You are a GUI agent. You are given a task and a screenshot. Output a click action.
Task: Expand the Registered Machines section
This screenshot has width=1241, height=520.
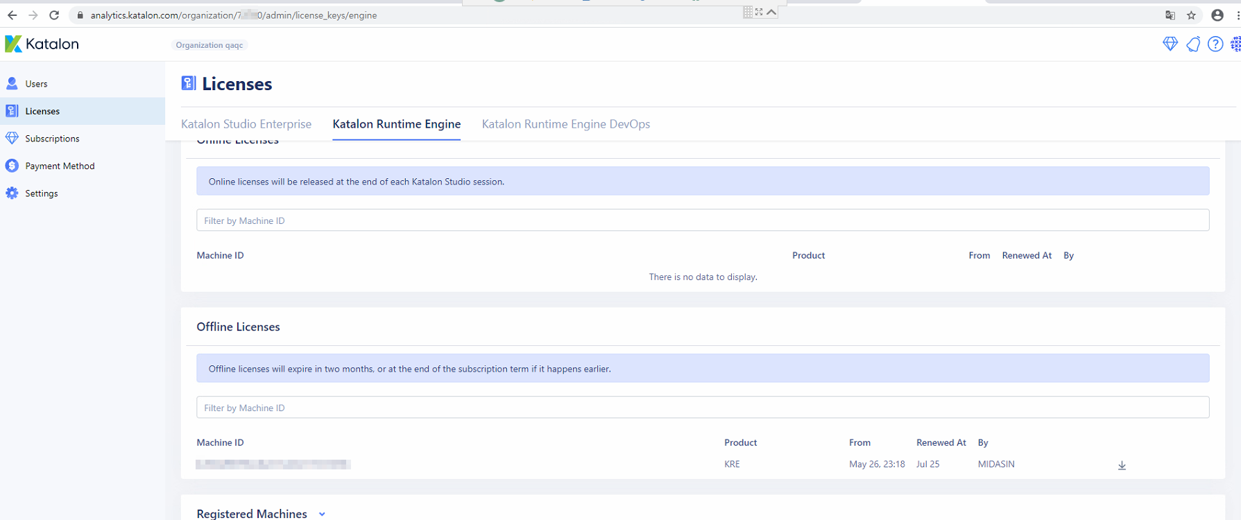coord(322,514)
